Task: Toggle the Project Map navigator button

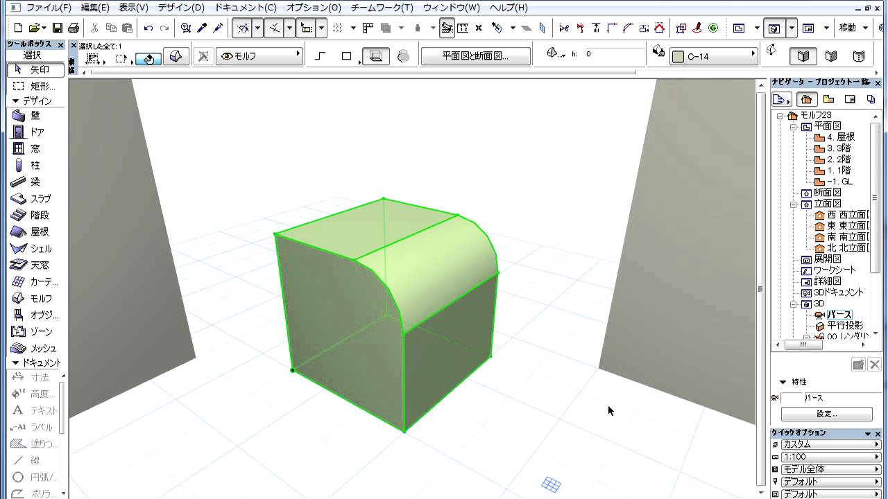Action: (x=807, y=99)
